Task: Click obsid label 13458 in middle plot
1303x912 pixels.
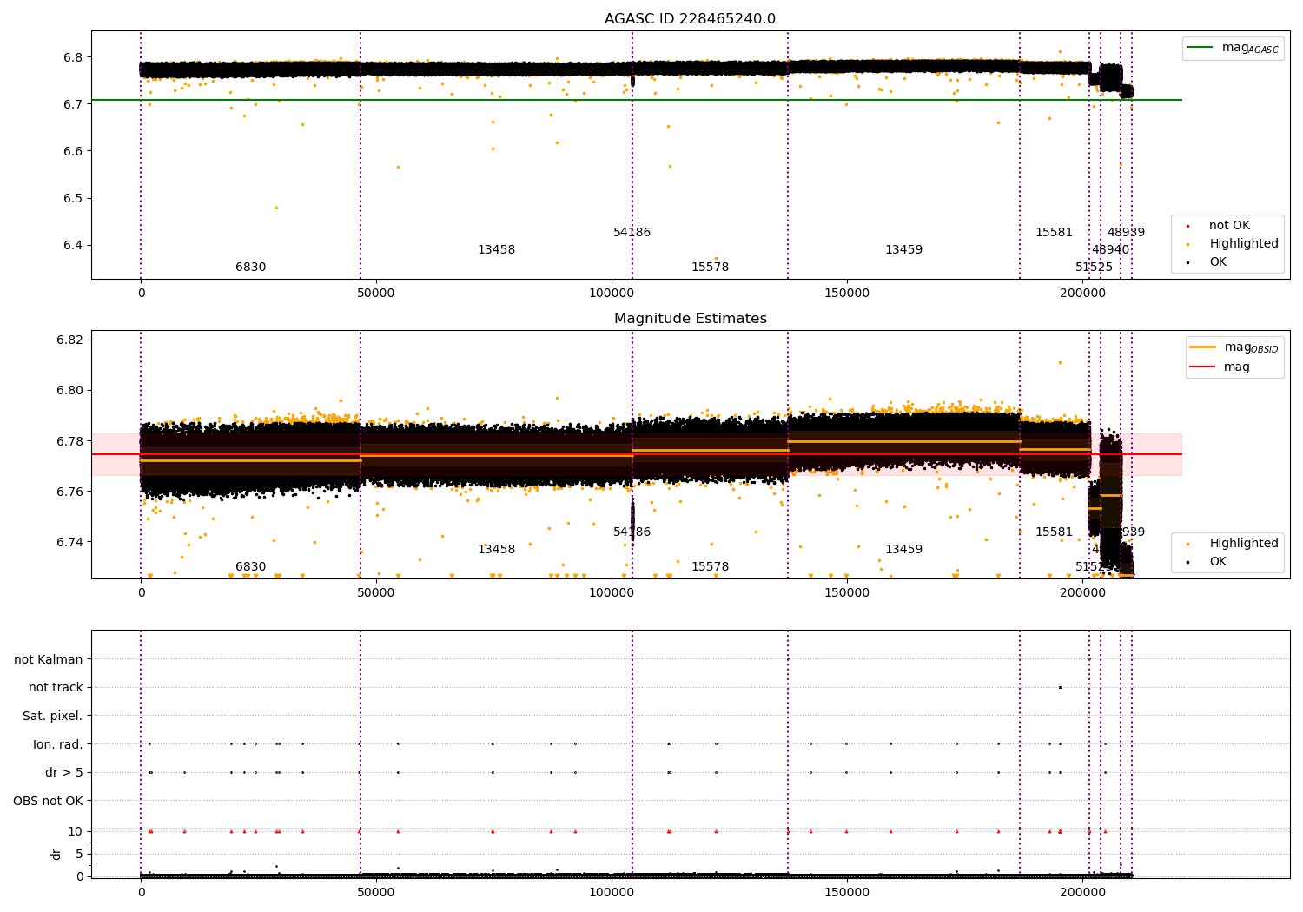Action: 496,550
